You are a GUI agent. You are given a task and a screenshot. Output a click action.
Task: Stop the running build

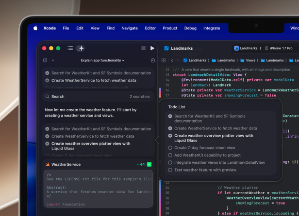pos(143,48)
